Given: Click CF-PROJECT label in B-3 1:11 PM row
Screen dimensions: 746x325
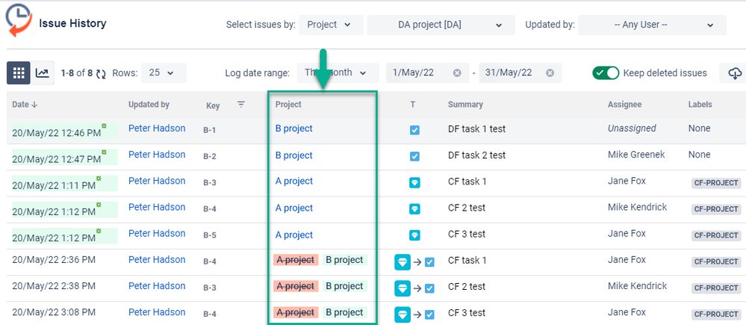Looking at the screenshot, I should pyautogui.click(x=716, y=183).
